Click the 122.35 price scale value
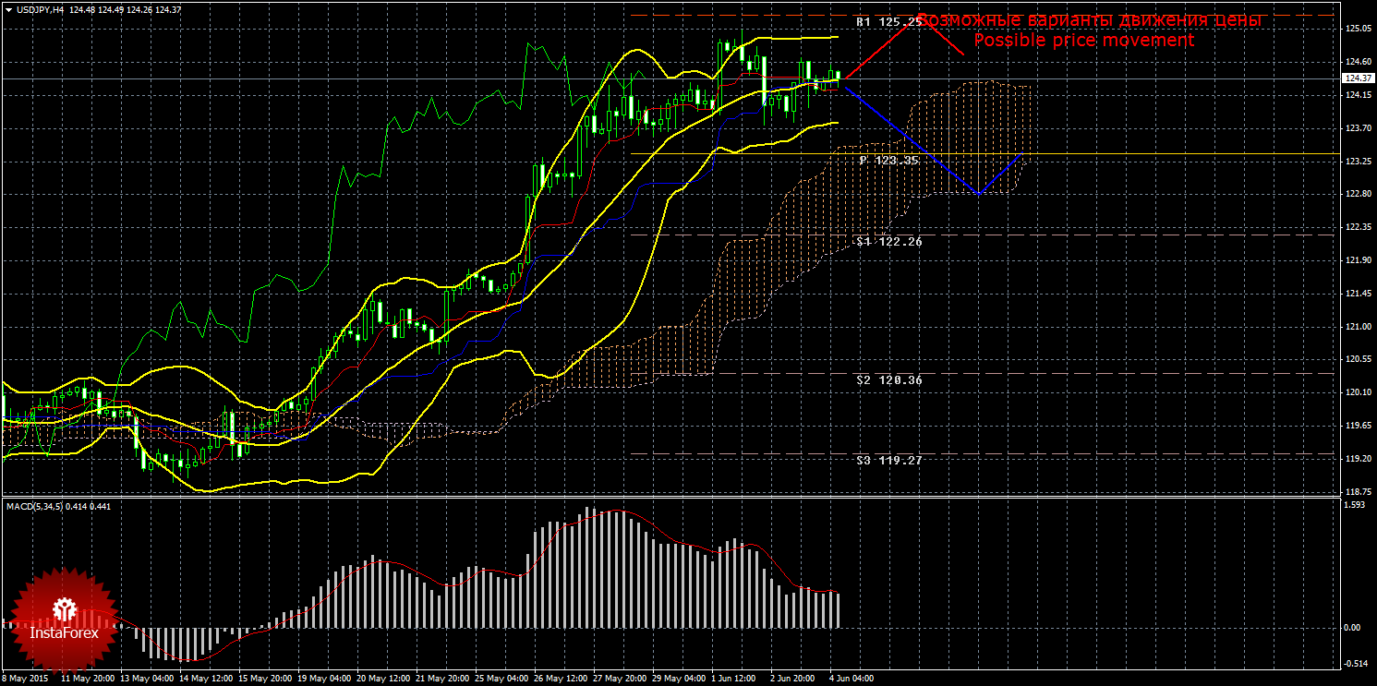This screenshot has height=686, width=1377. 1358,227
